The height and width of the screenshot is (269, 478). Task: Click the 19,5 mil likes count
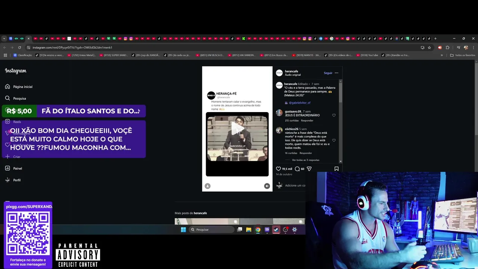[287, 169]
